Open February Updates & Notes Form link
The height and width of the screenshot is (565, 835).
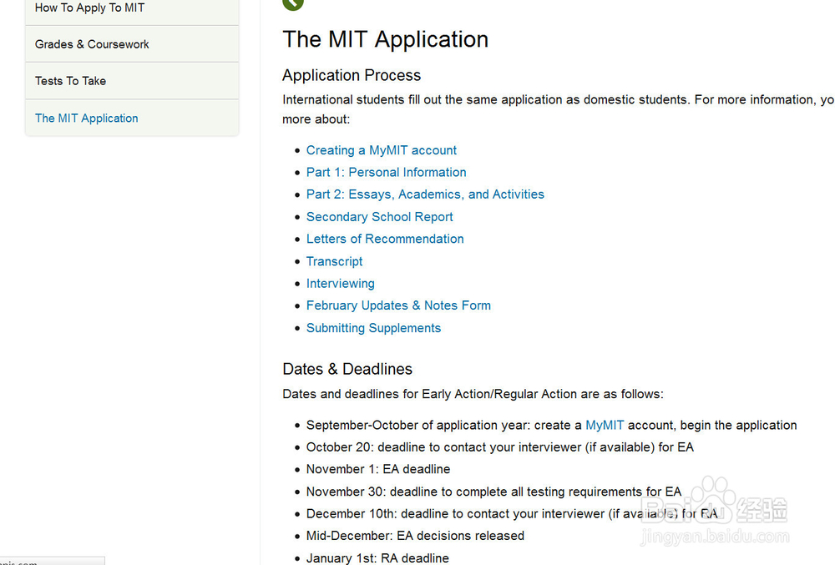[398, 305]
